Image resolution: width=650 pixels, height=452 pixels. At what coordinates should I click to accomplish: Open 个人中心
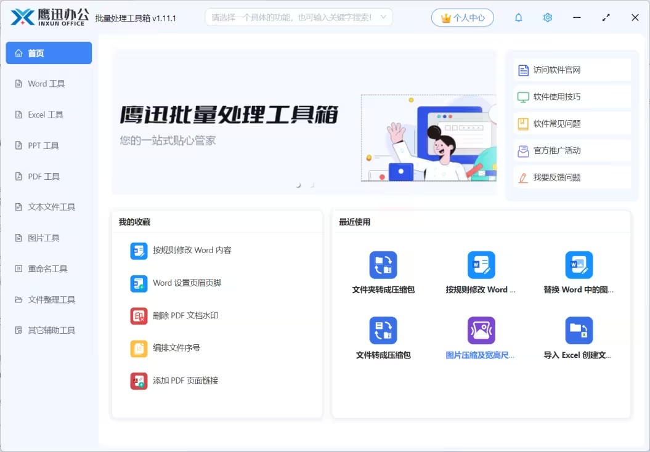pos(462,17)
